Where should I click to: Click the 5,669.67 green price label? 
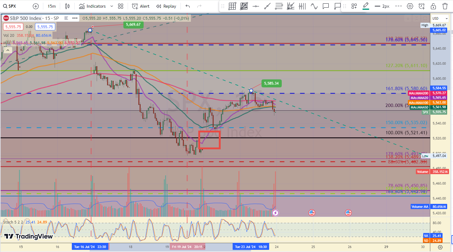tap(133, 25)
